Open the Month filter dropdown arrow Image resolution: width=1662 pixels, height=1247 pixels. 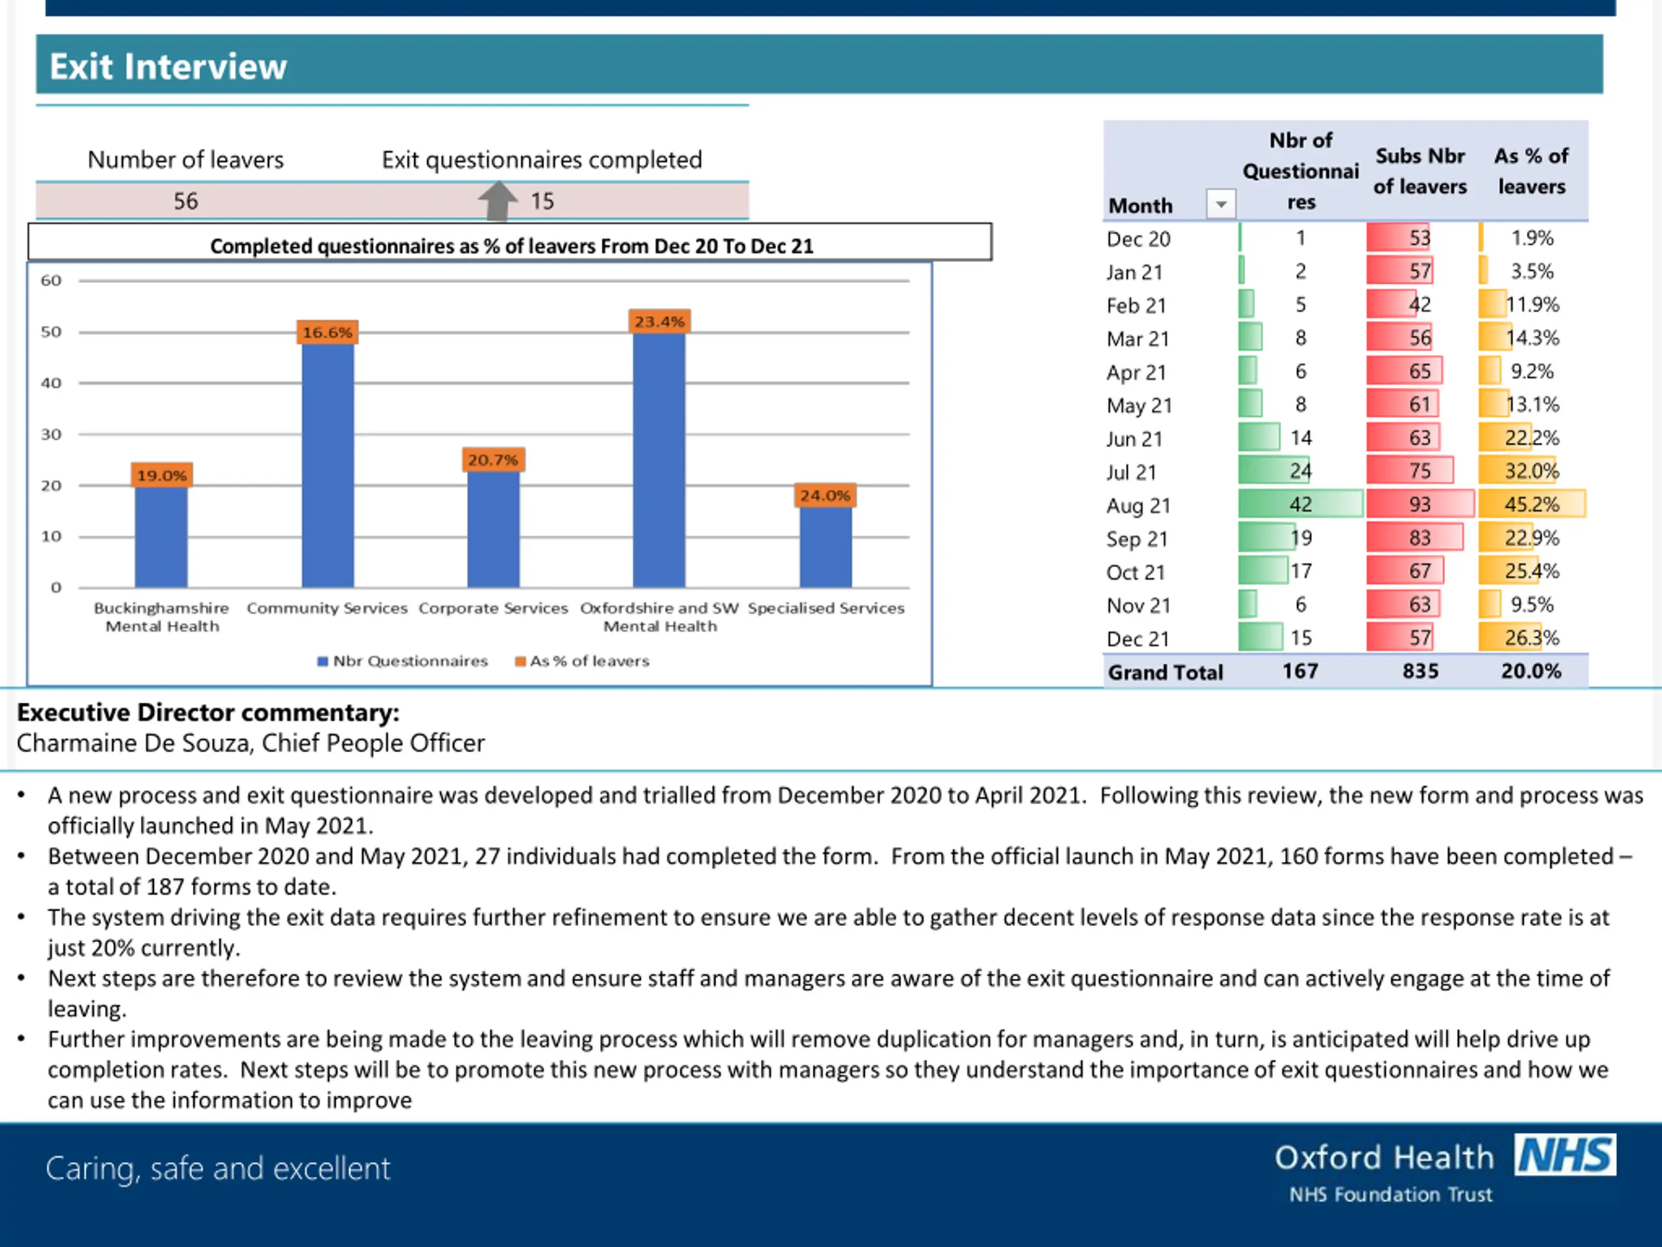pos(1220,204)
